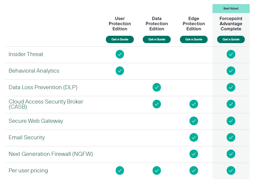
Task: Select the Insider Threat row label
Action: (x=26, y=54)
